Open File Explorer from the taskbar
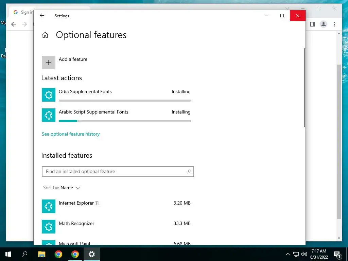This screenshot has width=348, height=261. click(x=41, y=254)
